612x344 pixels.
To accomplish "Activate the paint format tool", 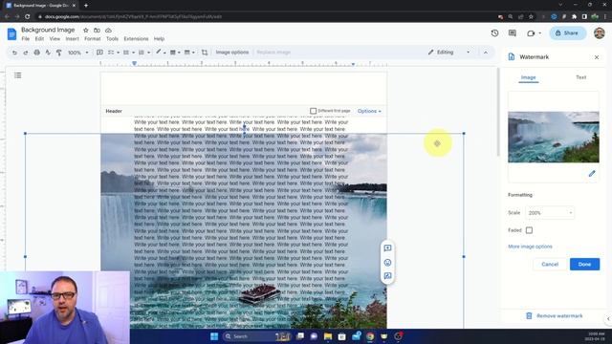I will pos(59,53).
